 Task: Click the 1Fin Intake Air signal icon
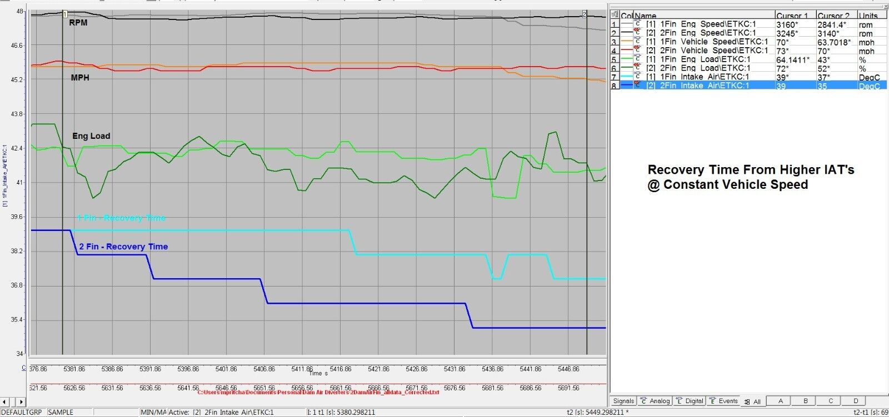[x=638, y=77]
